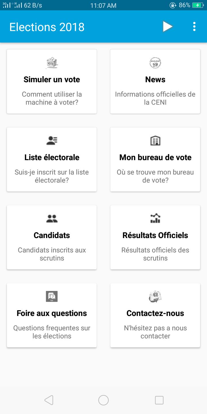Open Foire aux questions heading
This screenshot has height=414, width=207.
tap(52, 313)
